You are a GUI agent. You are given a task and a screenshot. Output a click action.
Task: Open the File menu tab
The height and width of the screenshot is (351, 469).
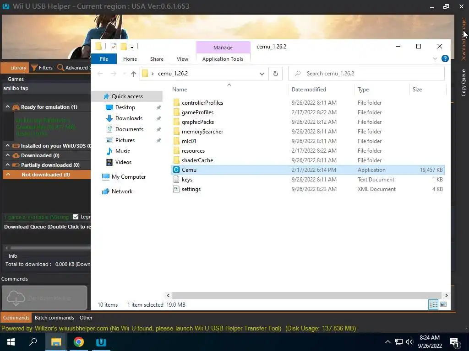(104, 59)
